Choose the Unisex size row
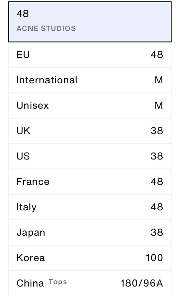 (x=90, y=105)
